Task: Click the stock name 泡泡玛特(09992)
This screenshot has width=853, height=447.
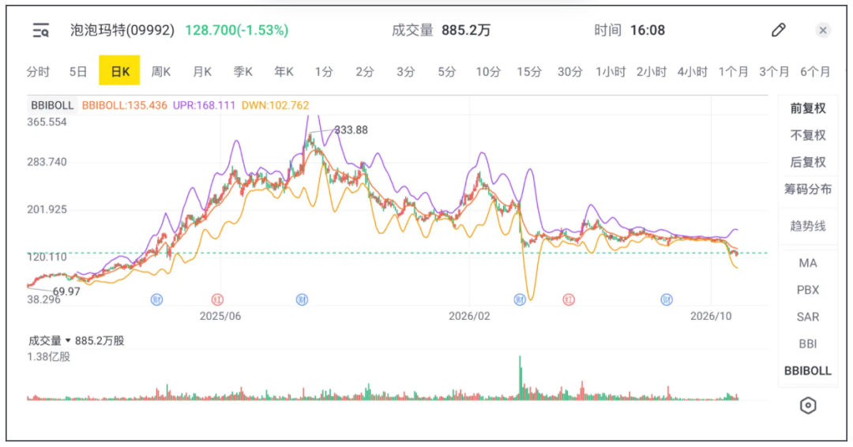Action: pyautogui.click(x=122, y=30)
